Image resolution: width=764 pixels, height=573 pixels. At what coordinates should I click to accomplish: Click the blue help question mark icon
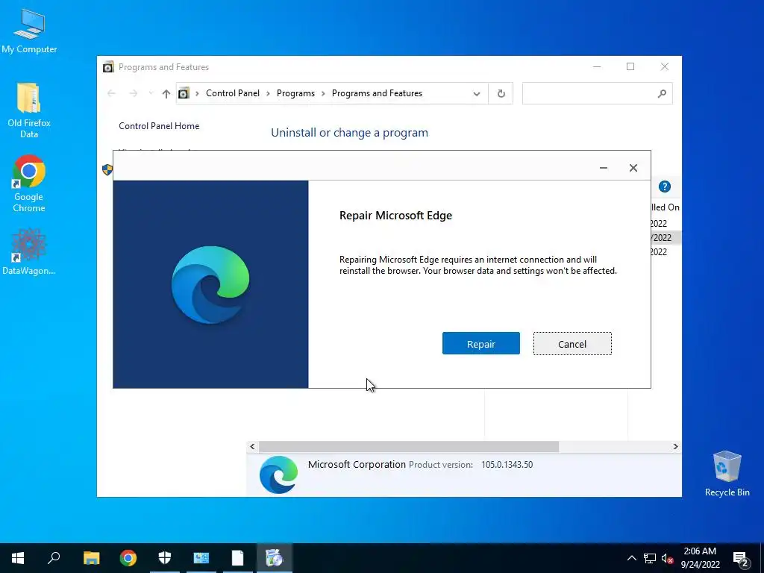point(664,187)
